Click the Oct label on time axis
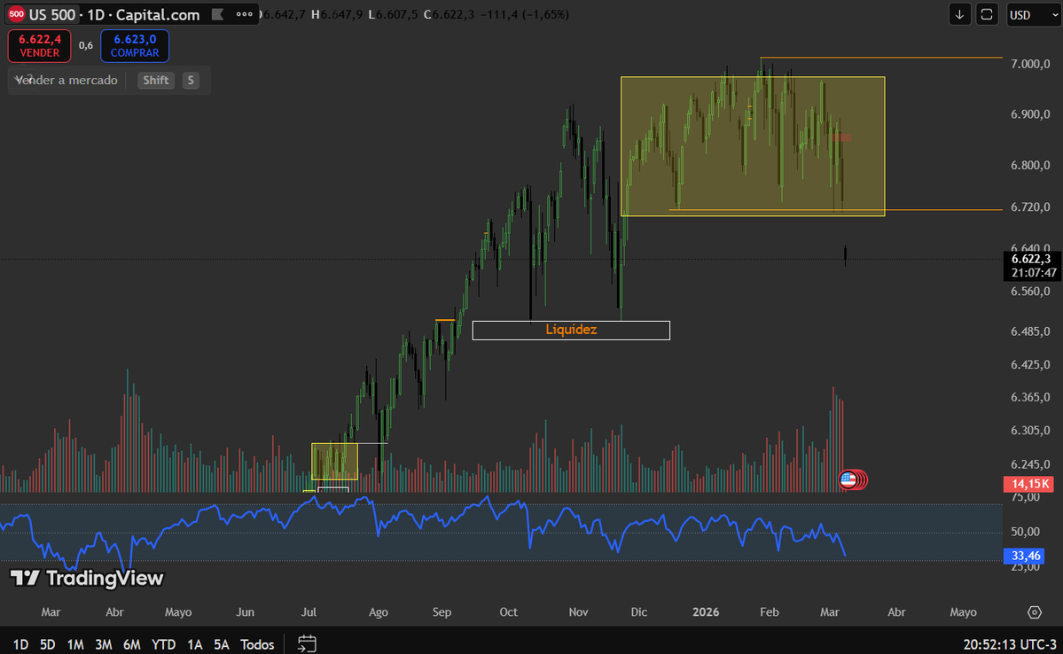Image resolution: width=1063 pixels, height=654 pixels. [509, 612]
